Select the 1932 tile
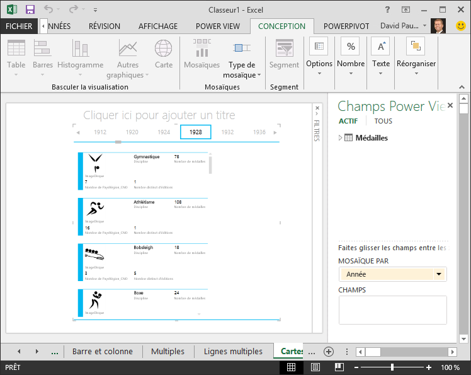Viewport: 471px width, 375px height. point(227,132)
